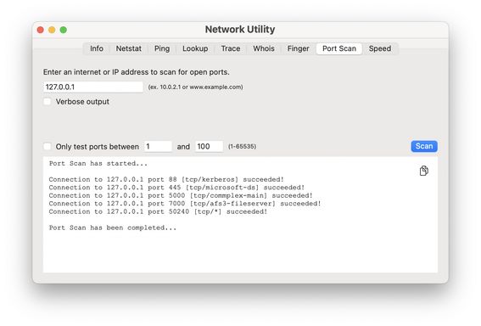Close window with the red button

(x=40, y=30)
